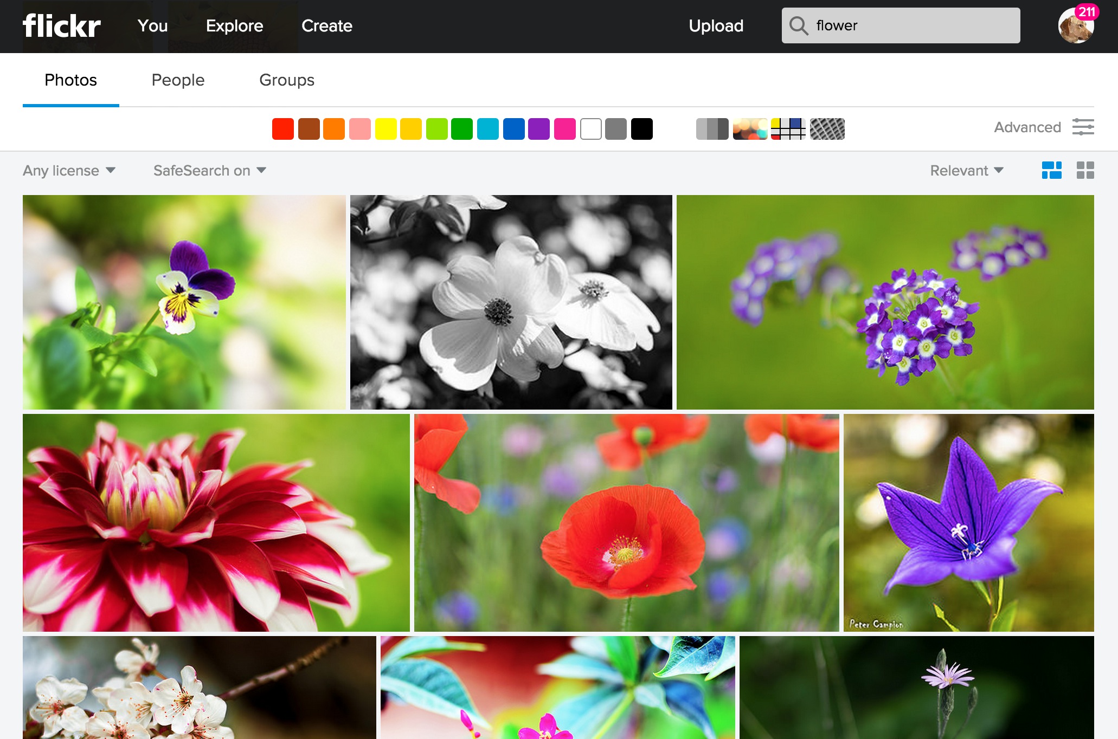Viewport: 1118px width, 739px height.
Task: Switch to square grid view icon
Action: click(x=1085, y=170)
